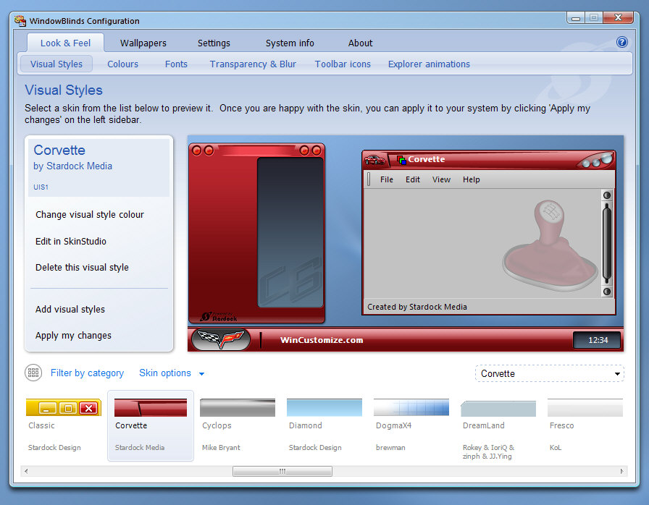Open the Colours sub-tab

(x=122, y=64)
